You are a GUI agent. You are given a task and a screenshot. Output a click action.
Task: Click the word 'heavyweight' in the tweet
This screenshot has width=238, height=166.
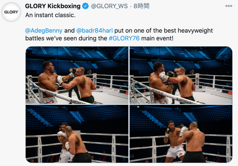[x=195, y=31]
